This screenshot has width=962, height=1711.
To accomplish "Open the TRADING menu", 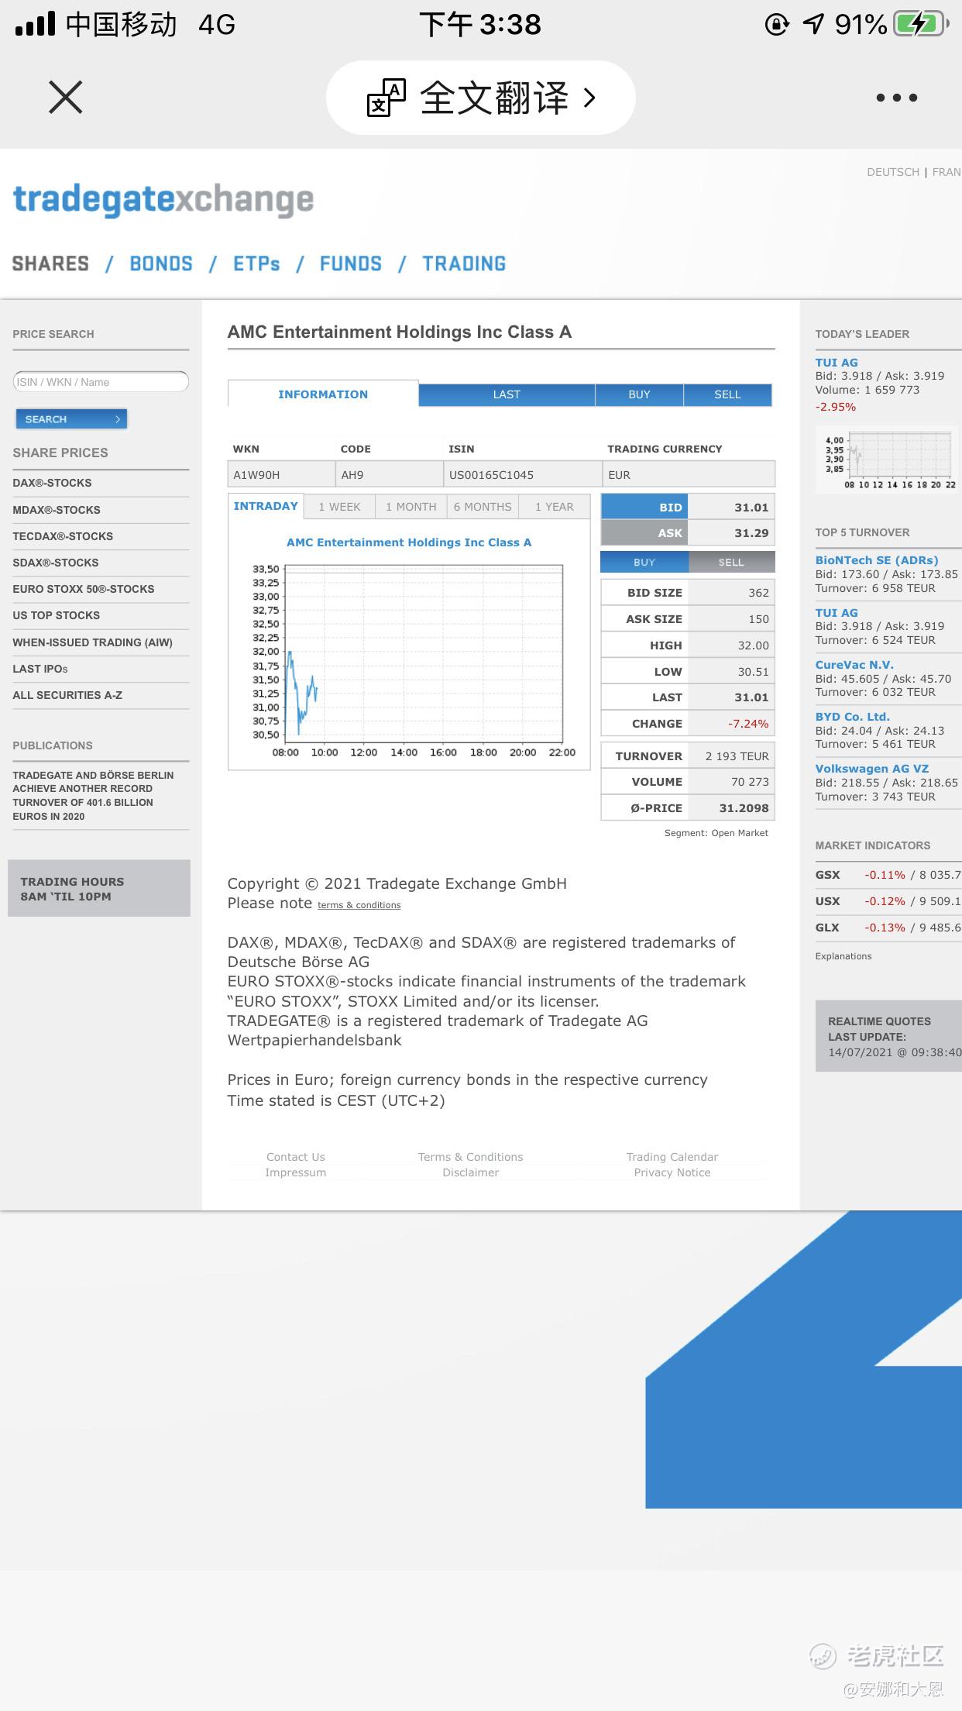I will coord(464,264).
